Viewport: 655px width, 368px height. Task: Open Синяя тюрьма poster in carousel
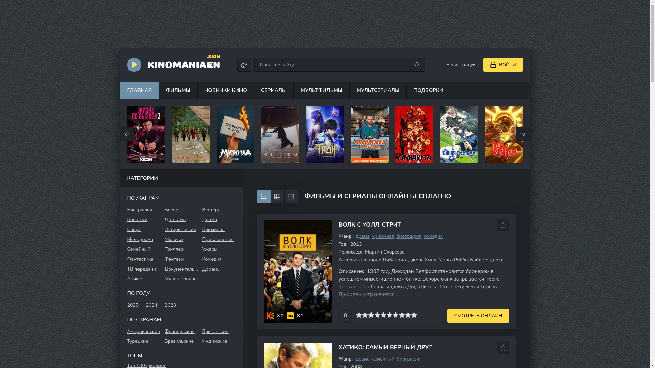pyautogui.click(x=459, y=134)
